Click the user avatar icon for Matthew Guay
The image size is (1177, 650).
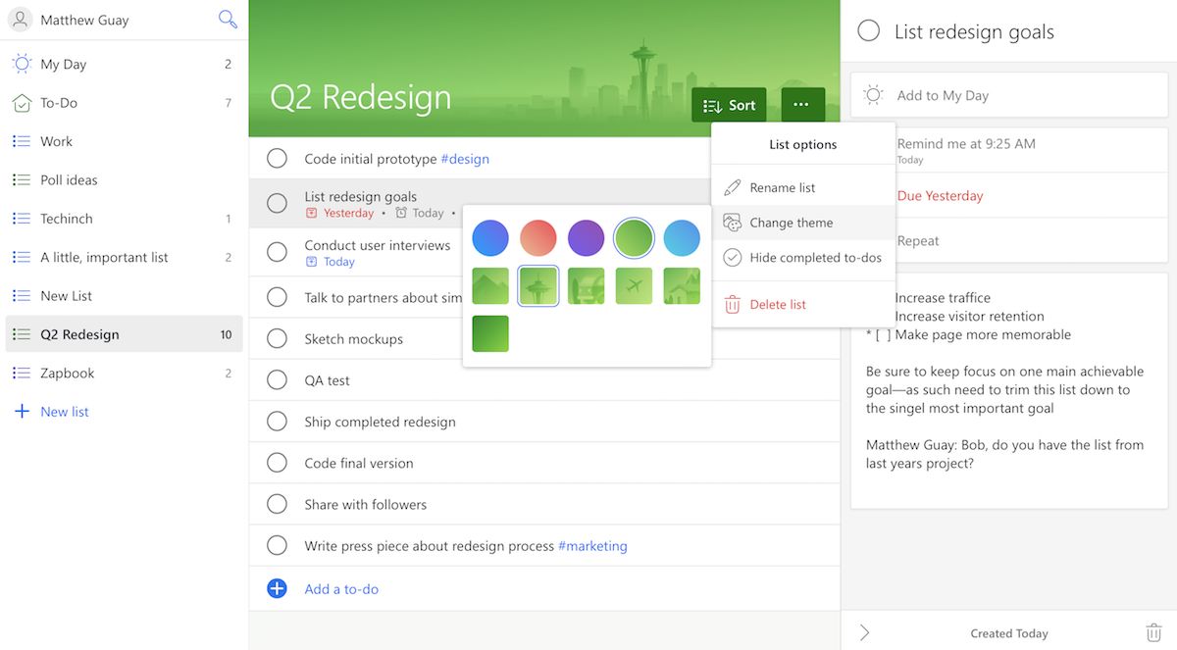pos(20,20)
